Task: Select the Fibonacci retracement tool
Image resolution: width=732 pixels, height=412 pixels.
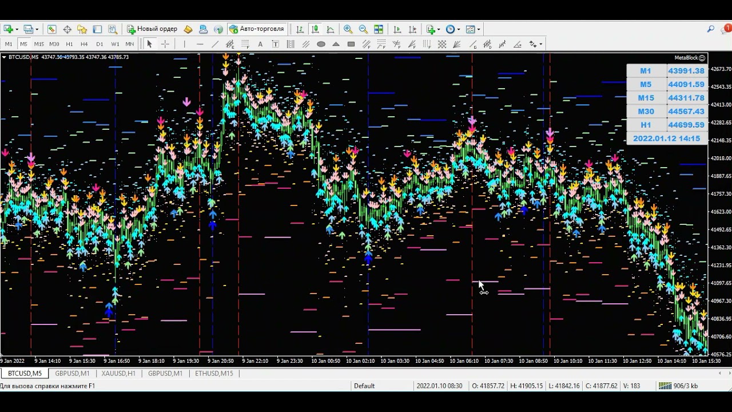Action: (245, 44)
